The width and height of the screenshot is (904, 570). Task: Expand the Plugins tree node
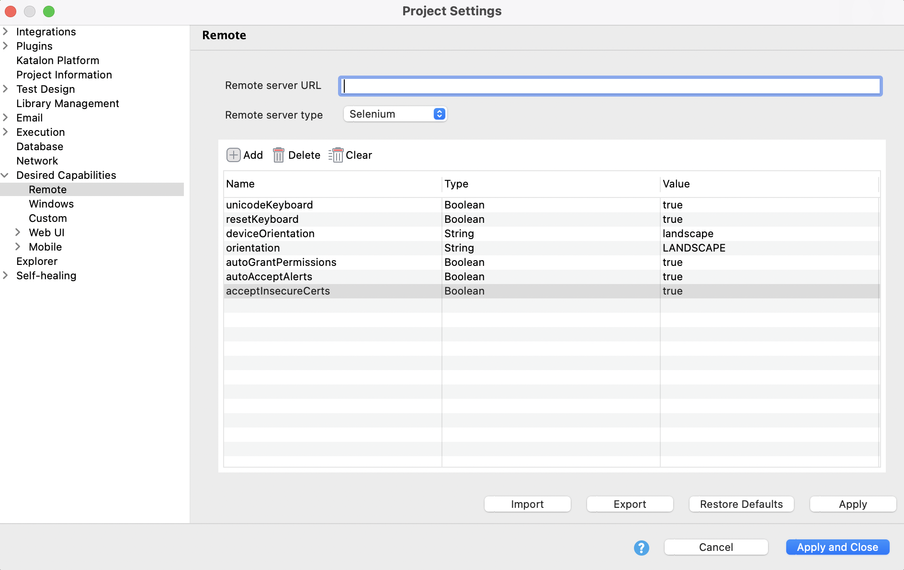6,46
